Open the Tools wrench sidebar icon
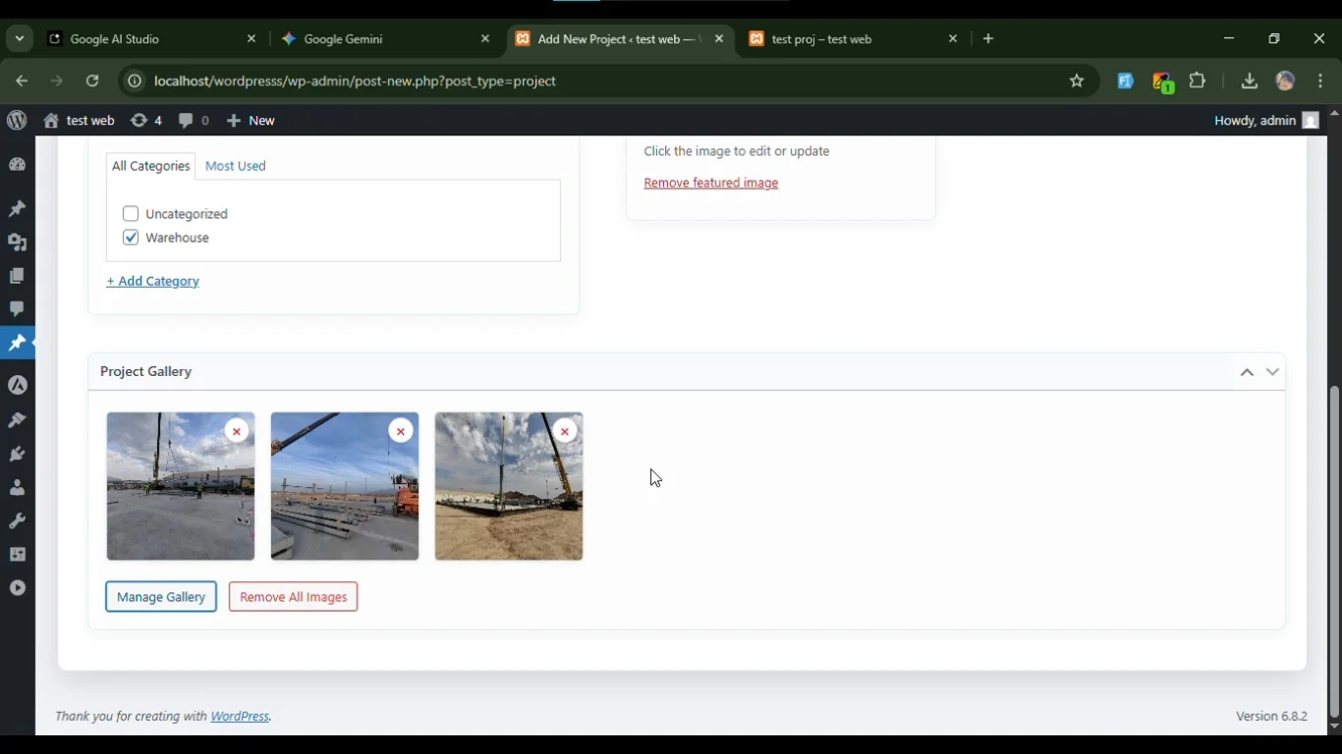The height and width of the screenshot is (754, 1342). coord(18,521)
